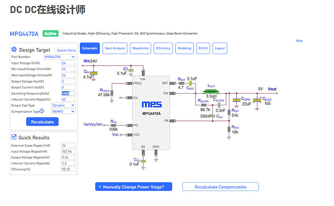Click the SW pin connector
Viewport: 334px width, 206px height.
tap(172, 93)
